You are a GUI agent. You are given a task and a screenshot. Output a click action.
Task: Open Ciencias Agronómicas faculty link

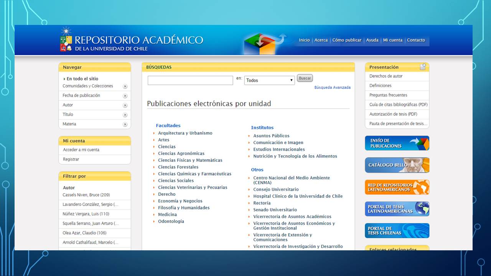(181, 153)
